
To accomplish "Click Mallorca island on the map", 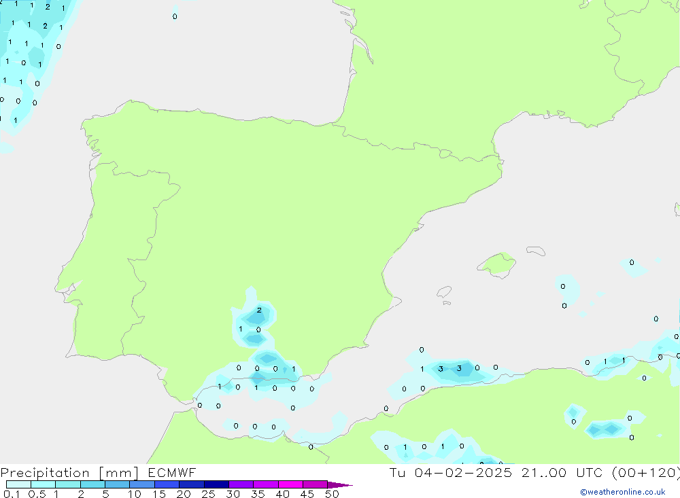I will pyautogui.click(x=498, y=264).
